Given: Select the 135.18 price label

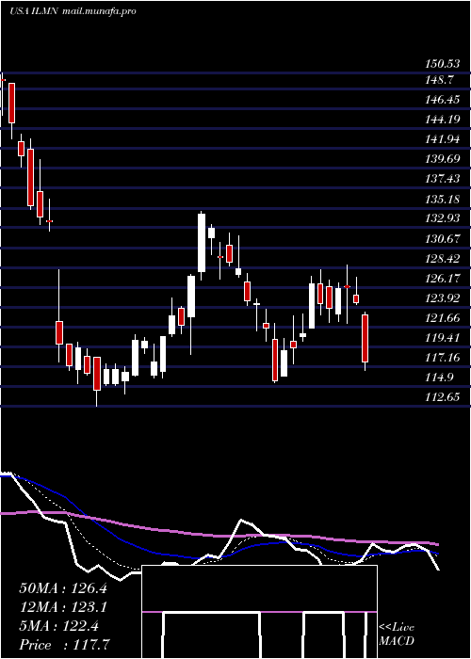Looking at the screenshot, I should click(x=442, y=200).
